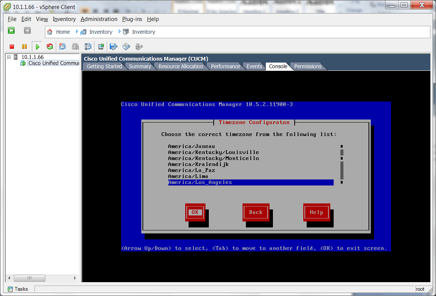Image resolution: width=436 pixels, height=296 pixels.
Task: Launch the virtual machine console window icon
Action: (x=101, y=47)
